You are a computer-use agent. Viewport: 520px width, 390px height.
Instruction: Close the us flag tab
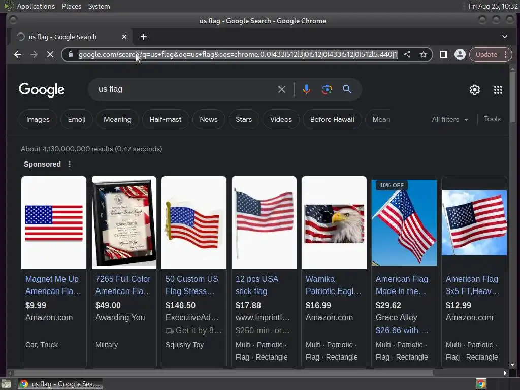[124, 37]
